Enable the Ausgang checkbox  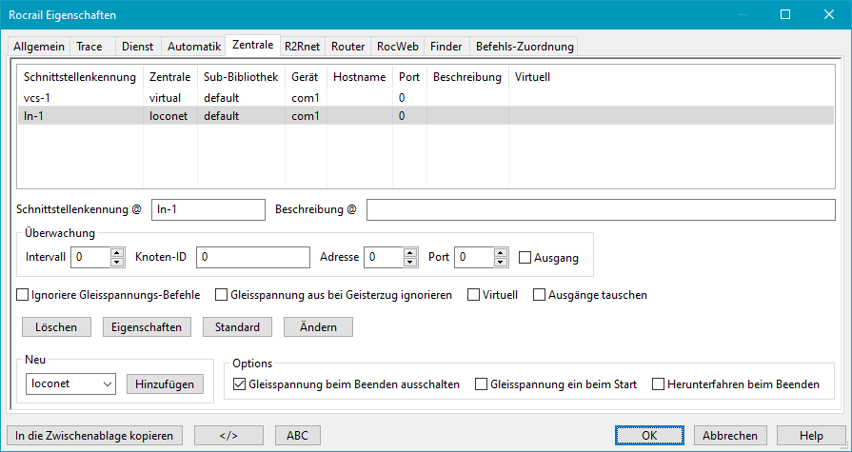click(x=525, y=257)
